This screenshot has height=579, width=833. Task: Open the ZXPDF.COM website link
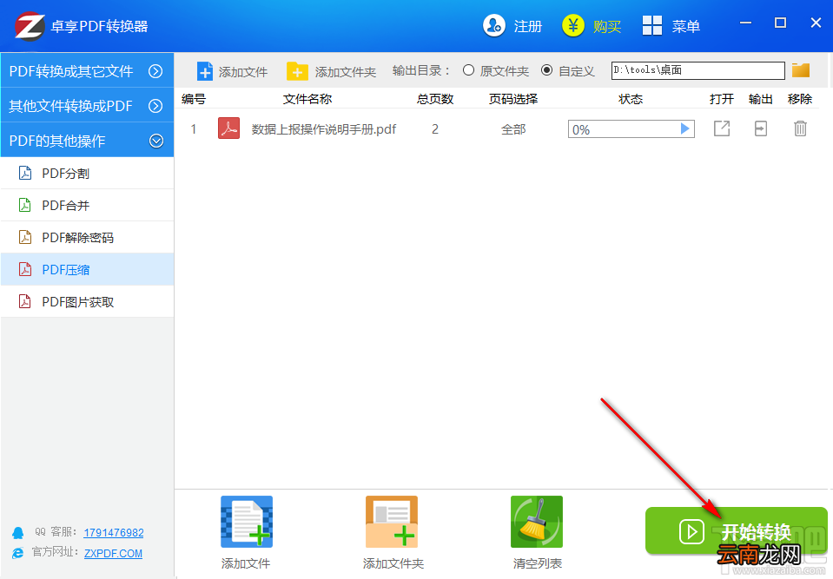tap(113, 554)
